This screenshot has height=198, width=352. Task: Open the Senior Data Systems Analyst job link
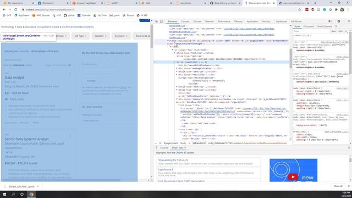27,139
